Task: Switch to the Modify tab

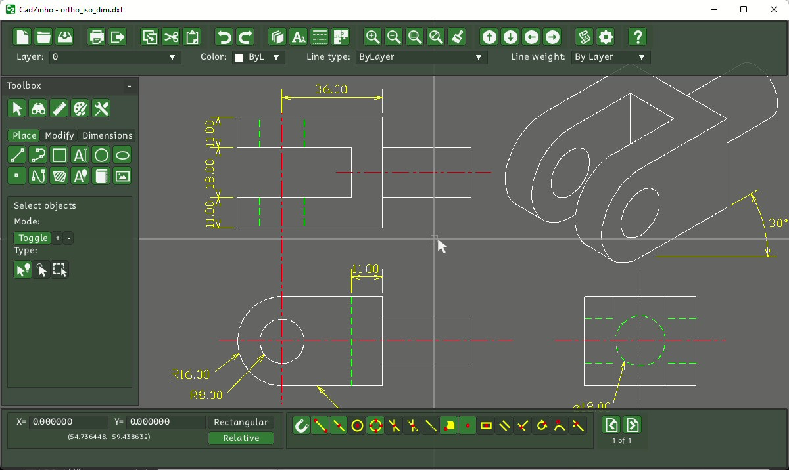Action: pos(59,135)
